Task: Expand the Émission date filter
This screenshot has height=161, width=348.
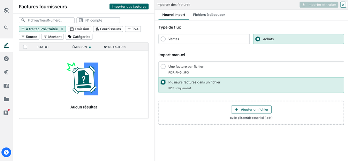Action: [80, 29]
